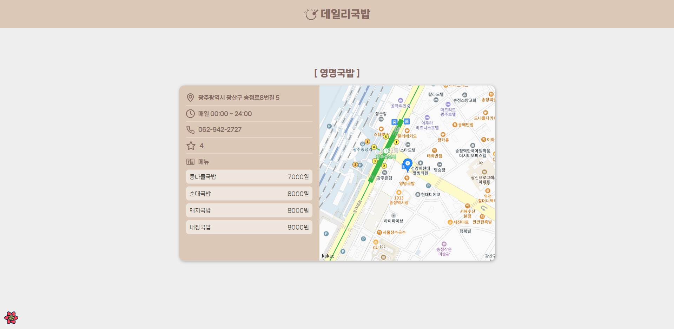Click the 메뉴 section label
The image size is (674, 329).
[x=204, y=162]
